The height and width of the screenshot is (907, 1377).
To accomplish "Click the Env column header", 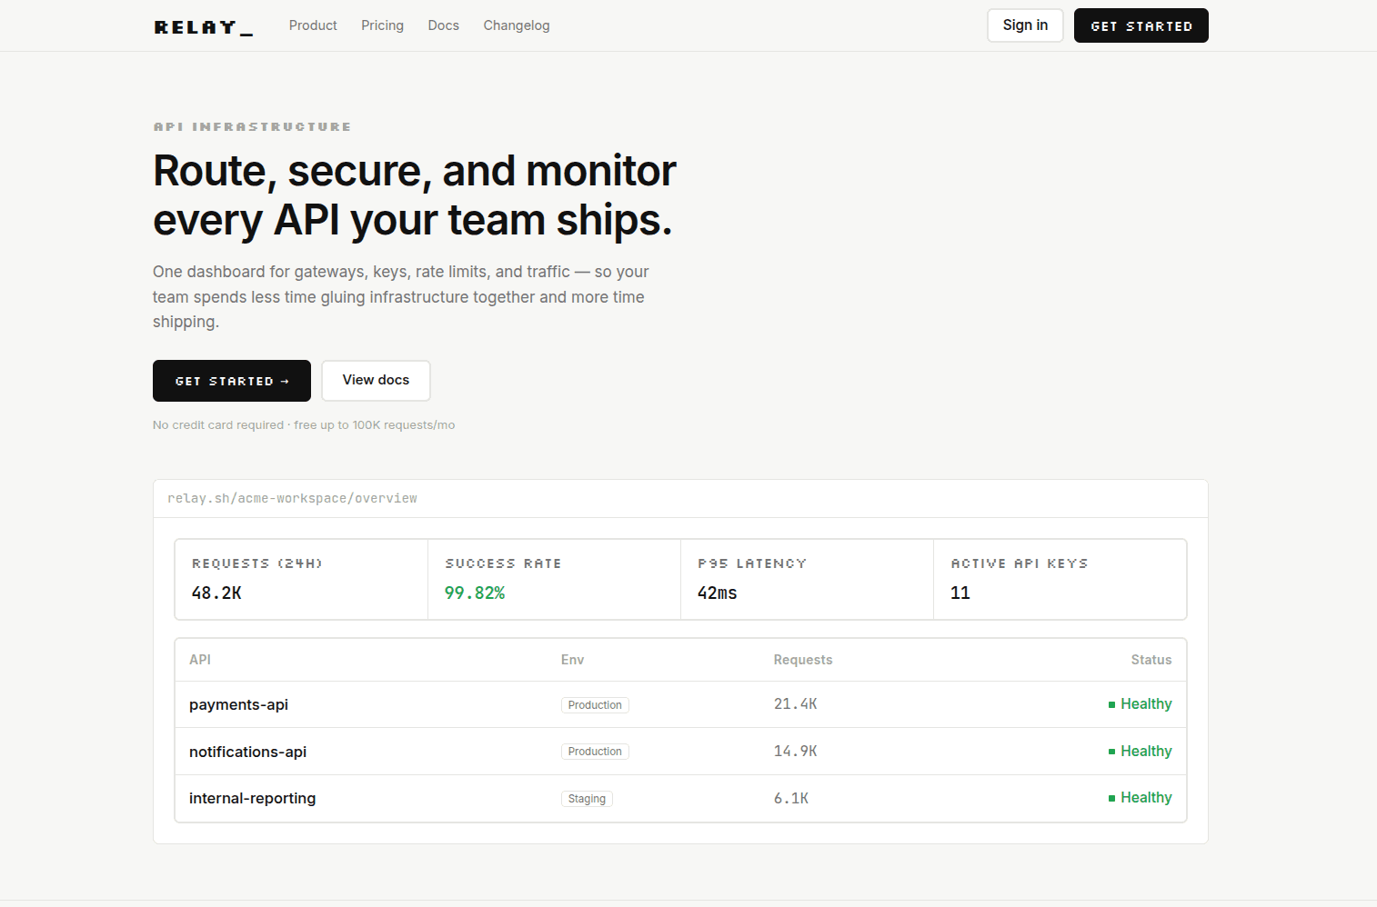I will point(572,660).
